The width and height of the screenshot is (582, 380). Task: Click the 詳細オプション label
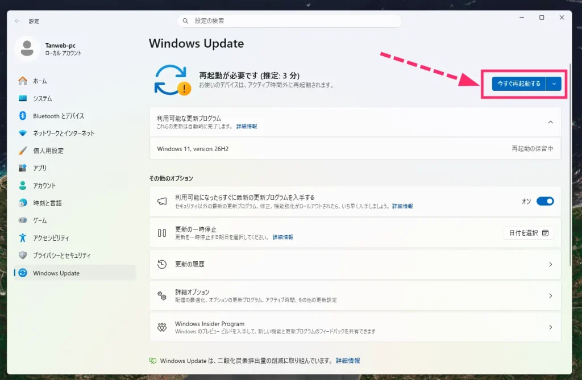coord(192,292)
